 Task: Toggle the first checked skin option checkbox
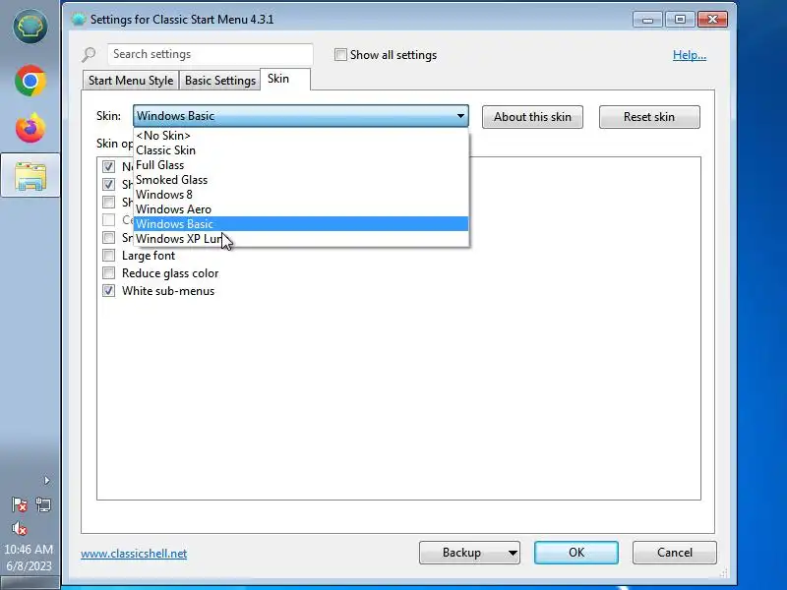point(108,166)
